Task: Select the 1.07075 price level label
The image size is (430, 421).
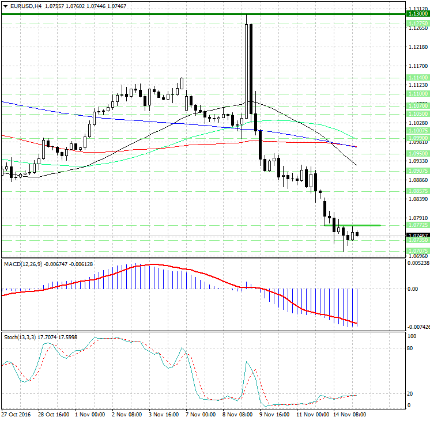Action: tap(418, 251)
